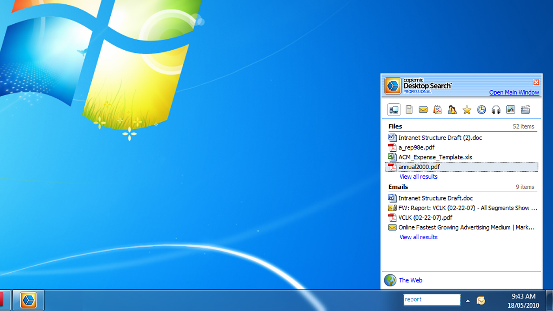Click the Emails section header

click(x=398, y=187)
